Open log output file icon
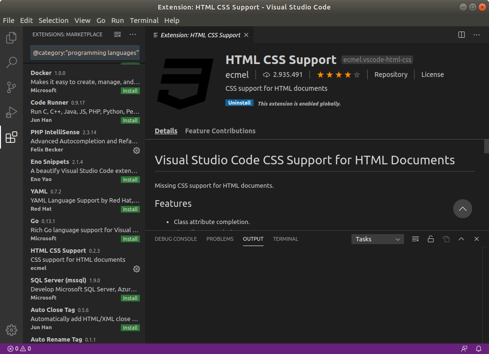Screen dimensions: 489x354 (x=446, y=239)
